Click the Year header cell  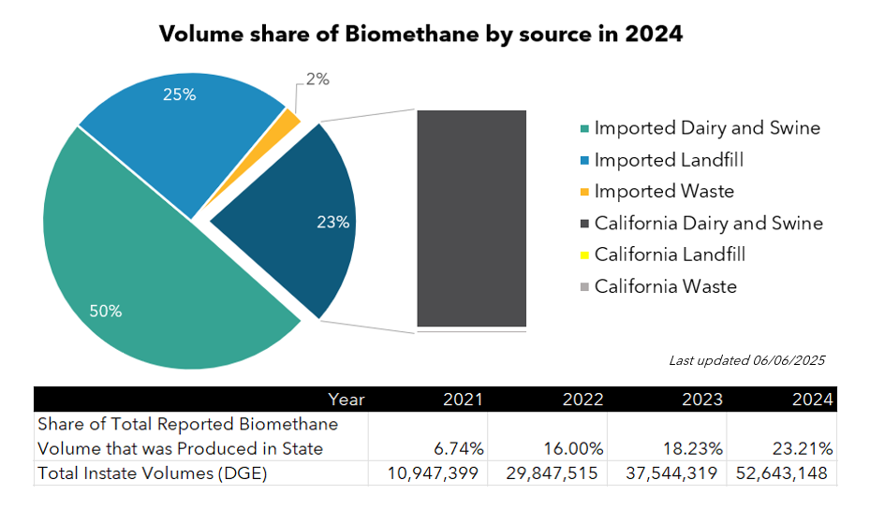pos(347,400)
